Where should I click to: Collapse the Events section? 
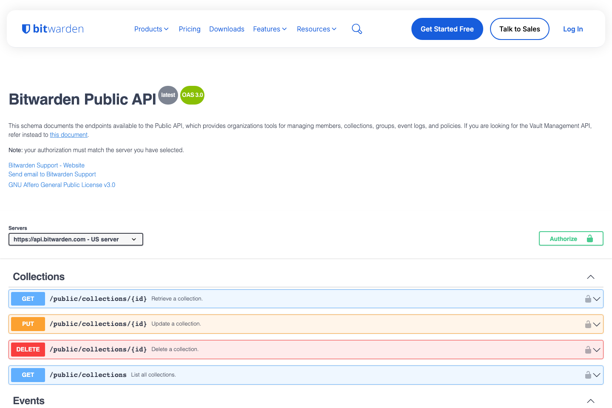click(591, 401)
